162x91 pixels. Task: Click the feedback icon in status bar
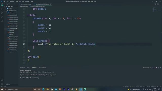[x=158, y=87]
